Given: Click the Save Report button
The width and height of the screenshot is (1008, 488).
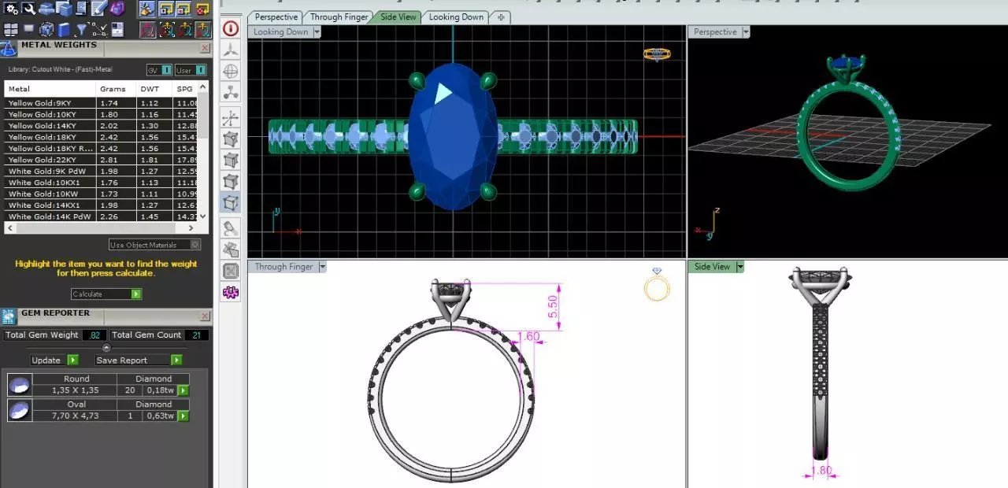Looking at the screenshot, I should point(139,360).
